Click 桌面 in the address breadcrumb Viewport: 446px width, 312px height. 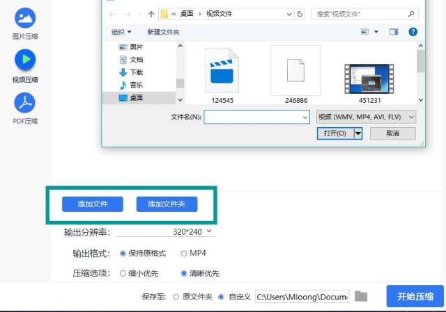click(187, 14)
